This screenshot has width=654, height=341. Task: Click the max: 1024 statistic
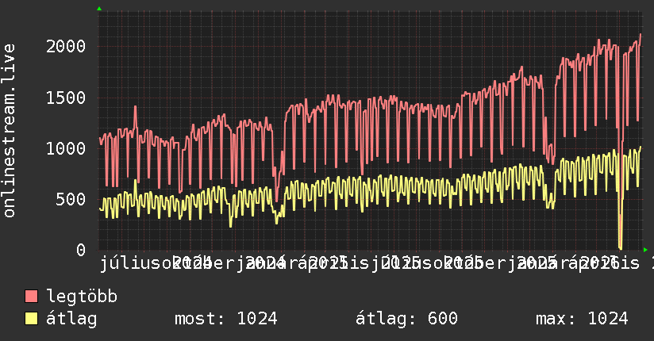582,319
